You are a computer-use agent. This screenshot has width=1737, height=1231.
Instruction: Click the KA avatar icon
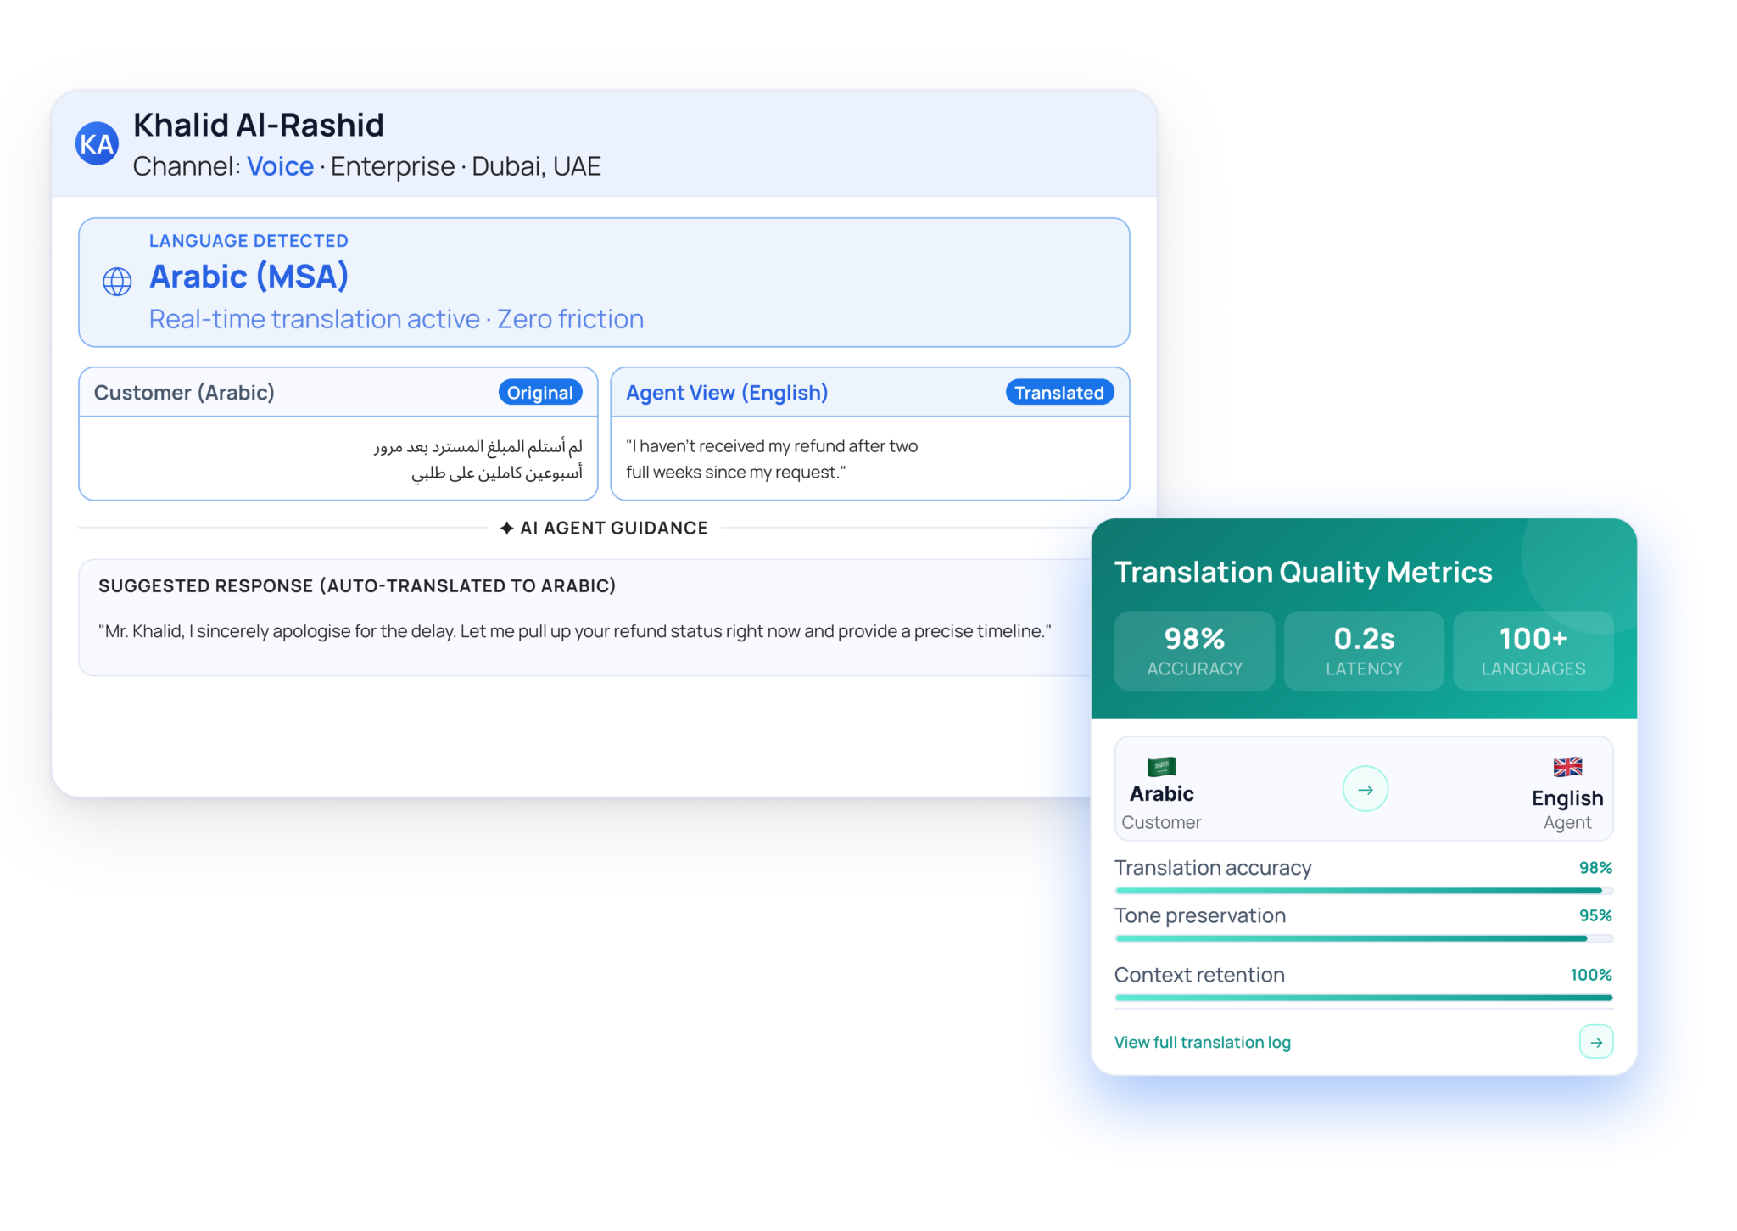[x=98, y=143]
